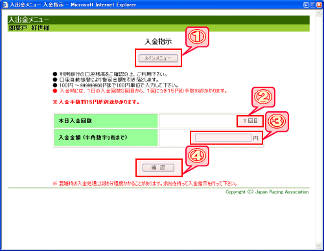This screenshot has height=251, width=324.
Task: Click the 3回目 deposit count value
Action: coord(250,121)
